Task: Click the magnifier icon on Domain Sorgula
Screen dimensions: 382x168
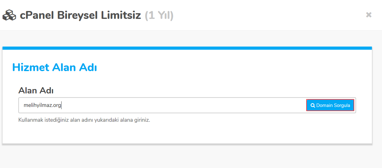Action: [313, 105]
